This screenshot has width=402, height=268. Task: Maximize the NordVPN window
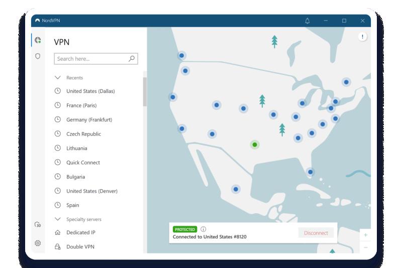tap(344, 21)
